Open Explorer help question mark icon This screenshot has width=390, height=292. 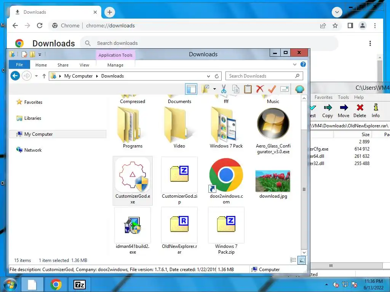pos(303,64)
